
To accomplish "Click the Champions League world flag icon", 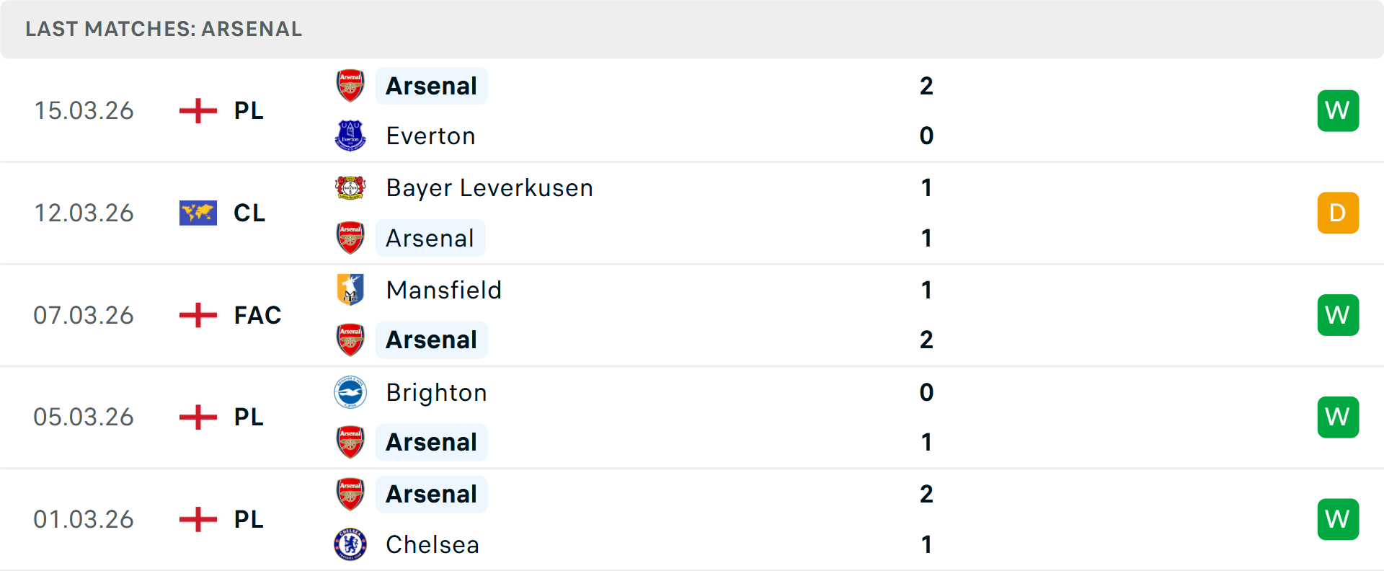I will [x=198, y=213].
